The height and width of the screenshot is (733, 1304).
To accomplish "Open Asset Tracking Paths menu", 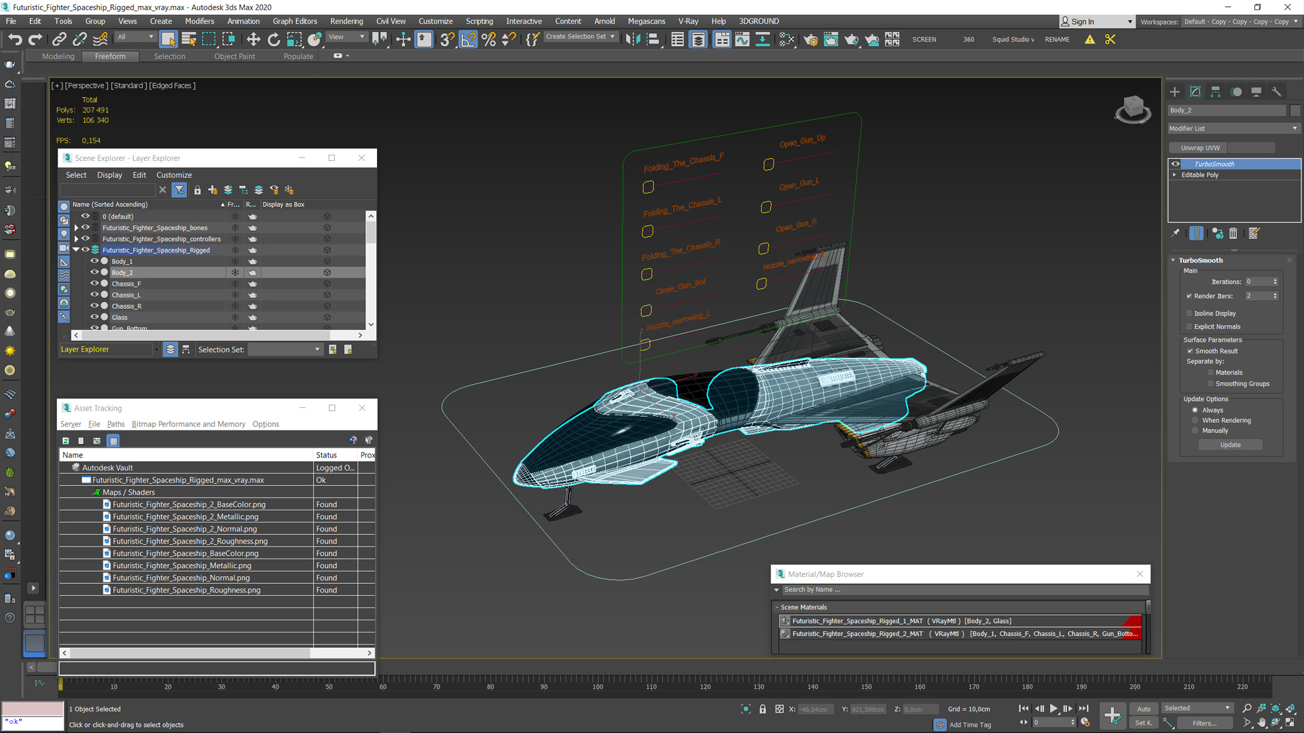I will click(x=115, y=424).
